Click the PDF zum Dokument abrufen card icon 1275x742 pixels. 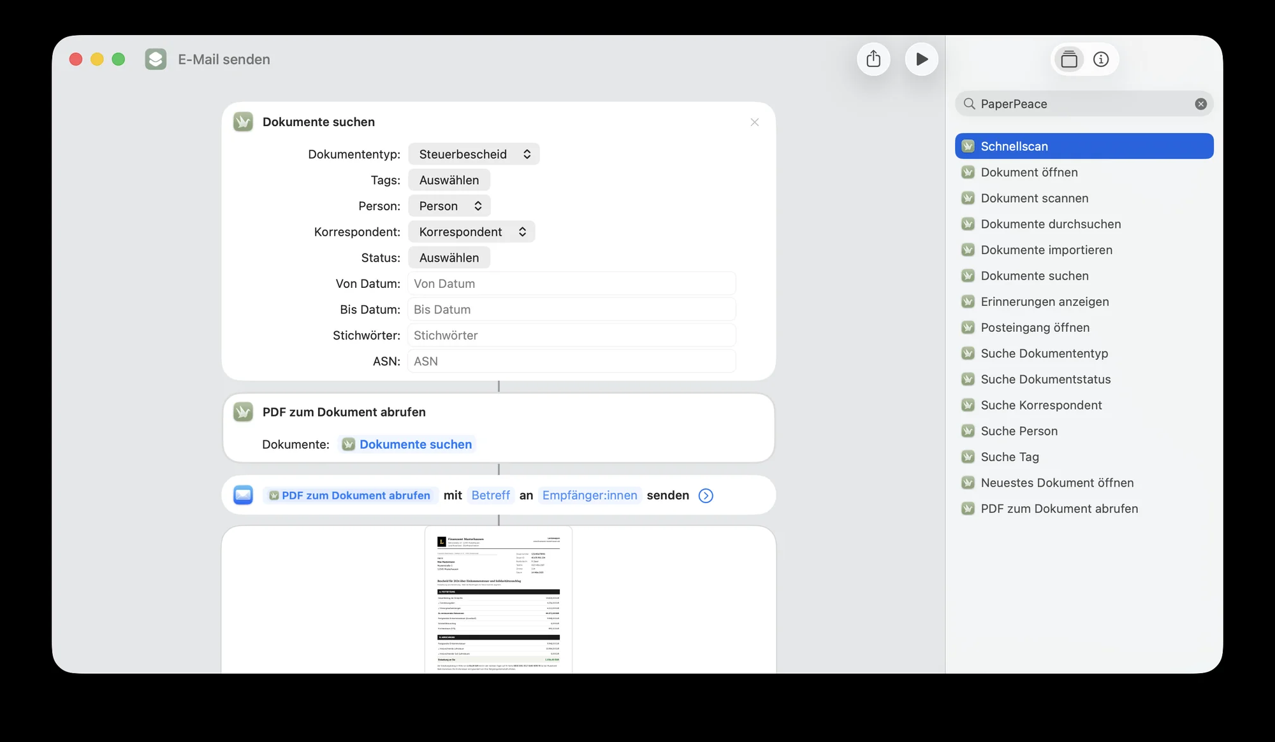243,412
